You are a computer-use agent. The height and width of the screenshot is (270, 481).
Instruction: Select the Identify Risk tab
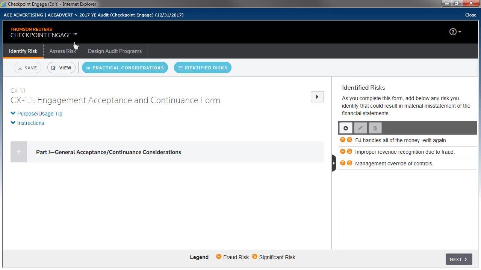tap(23, 51)
